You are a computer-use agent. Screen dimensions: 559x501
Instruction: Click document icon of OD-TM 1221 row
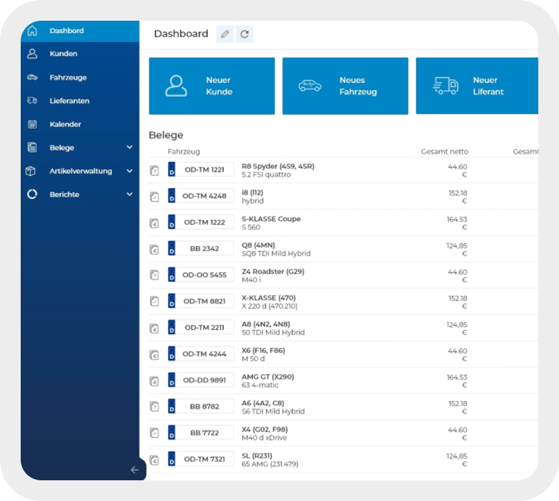pyautogui.click(x=154, y=170)
